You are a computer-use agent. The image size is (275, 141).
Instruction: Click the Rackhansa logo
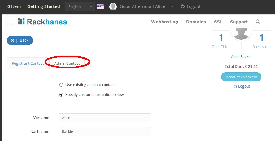coord(42,21)
